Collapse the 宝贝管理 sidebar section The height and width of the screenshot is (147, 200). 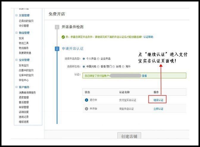point(17,60)
